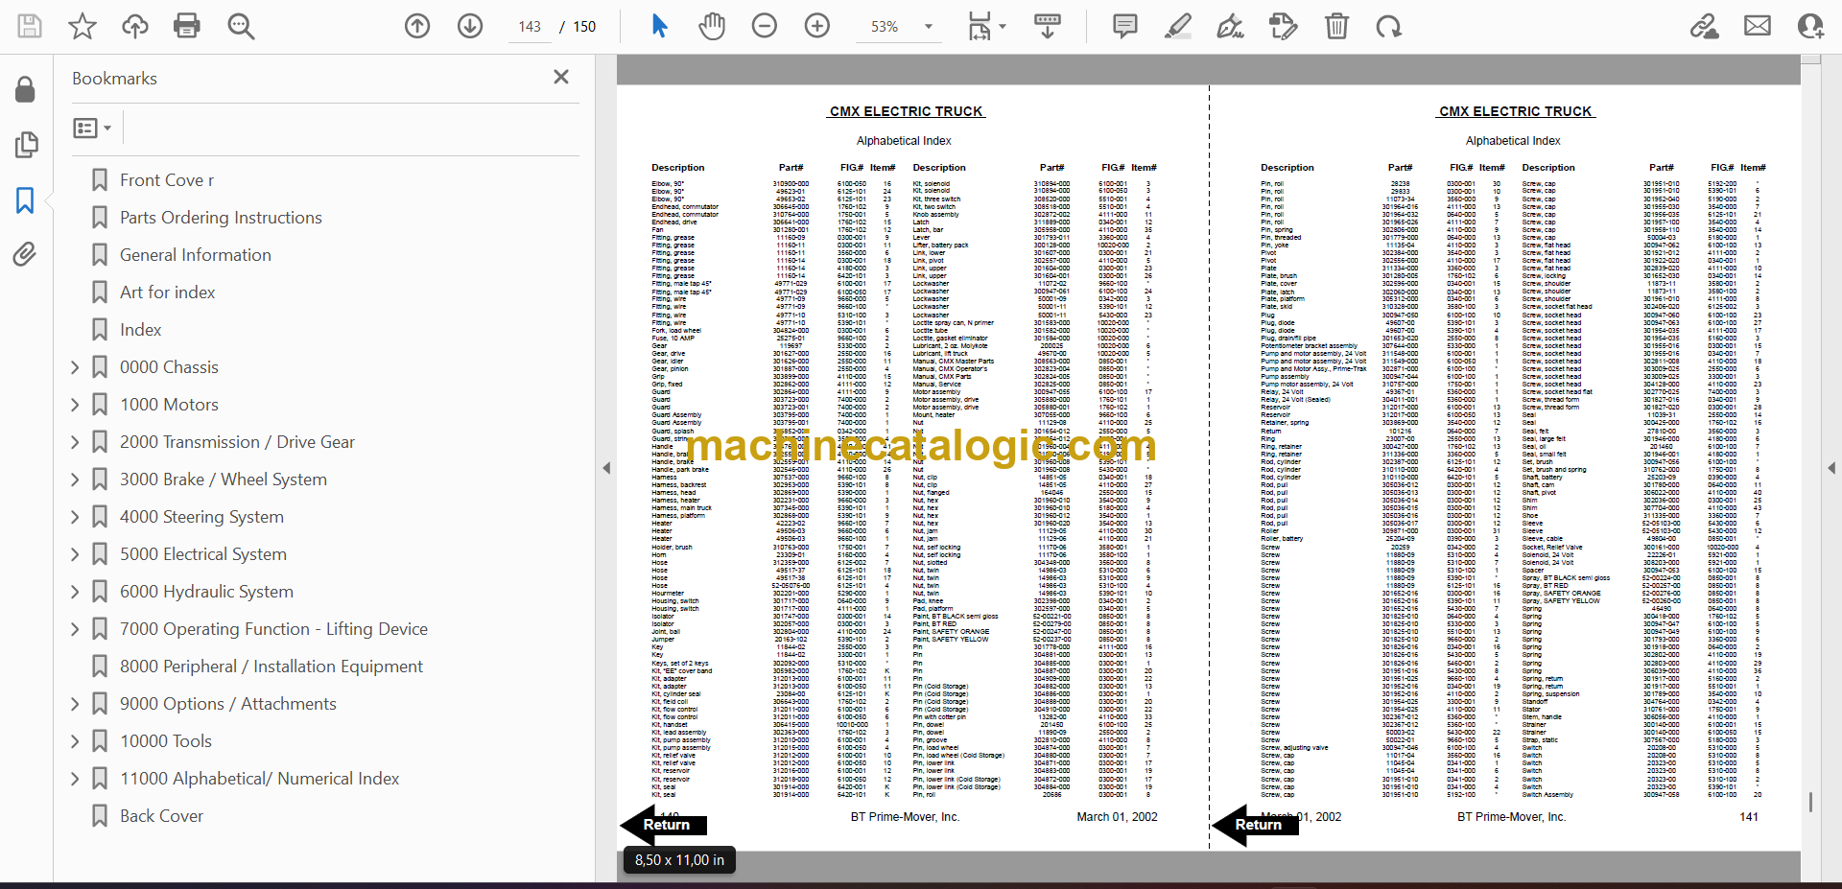Send the file by email
This screenshot has width=1842, height=889.
(x=1758, y=26)
